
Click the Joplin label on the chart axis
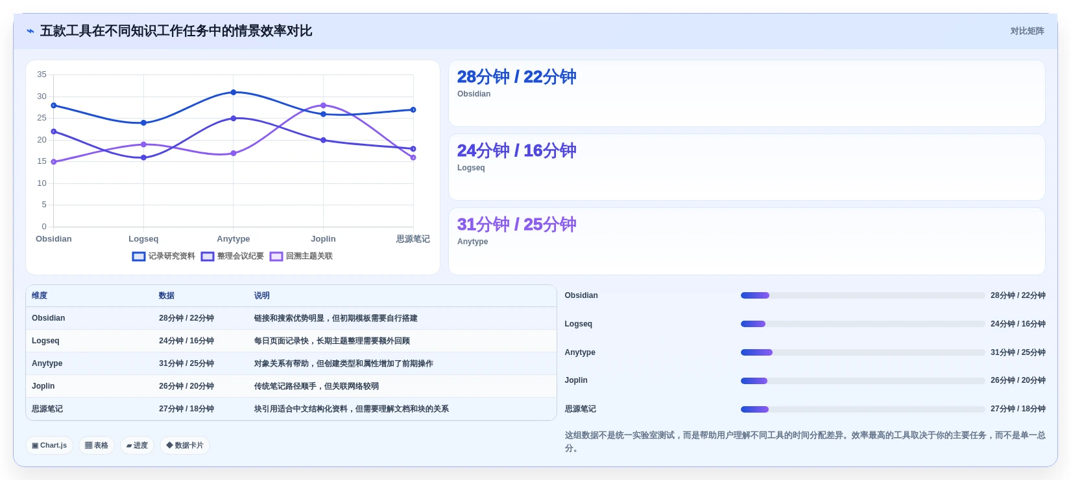323,239
